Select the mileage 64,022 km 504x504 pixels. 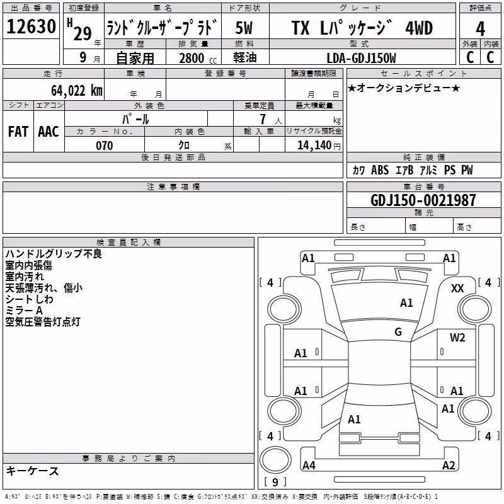[77, 91]
